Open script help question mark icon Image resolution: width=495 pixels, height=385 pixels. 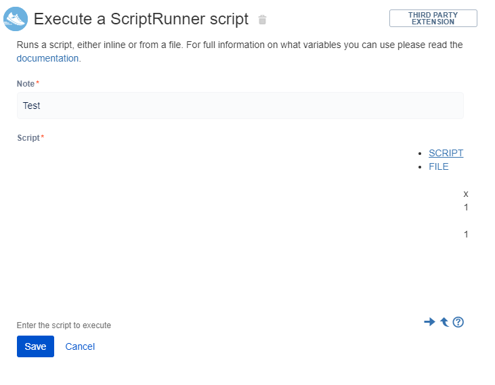[458, 322]
